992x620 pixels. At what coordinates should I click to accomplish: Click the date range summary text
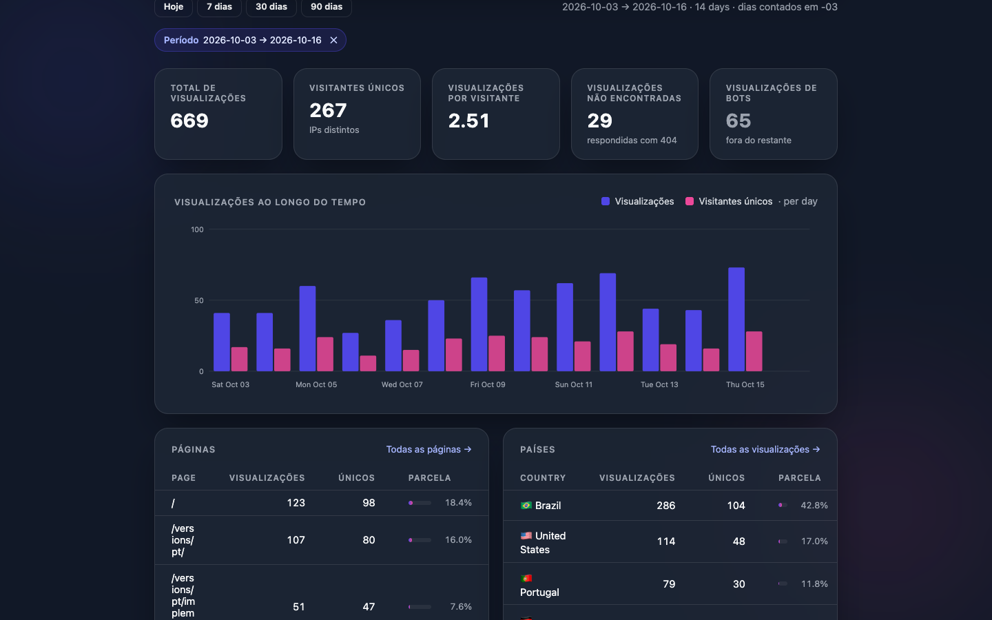point(700,7)
